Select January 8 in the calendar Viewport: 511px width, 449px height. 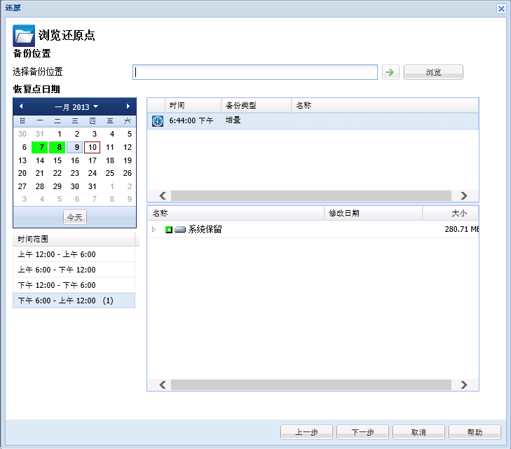coord(57,147)
